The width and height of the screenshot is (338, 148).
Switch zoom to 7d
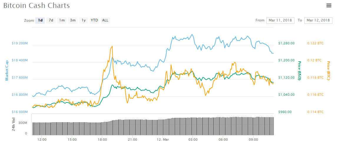coord(51,20)
